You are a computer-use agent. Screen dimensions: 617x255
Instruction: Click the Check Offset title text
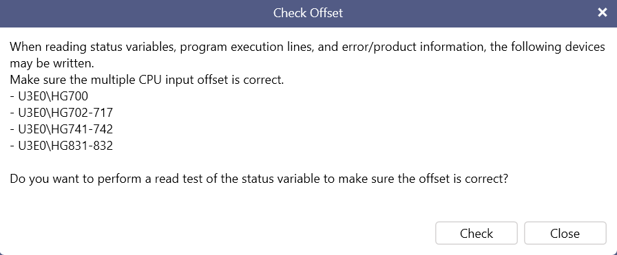(308, 13)
